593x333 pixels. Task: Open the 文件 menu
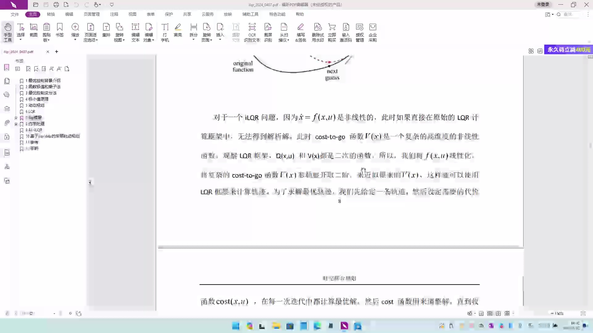coord(15,14)
